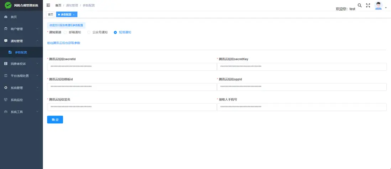This screenshot has width=391, height=169.
Task: Click the 消费者投诉 sidebar icon
Action: (6, 64)
